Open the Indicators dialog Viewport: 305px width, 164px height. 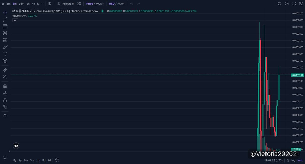(x=65, y=4)
